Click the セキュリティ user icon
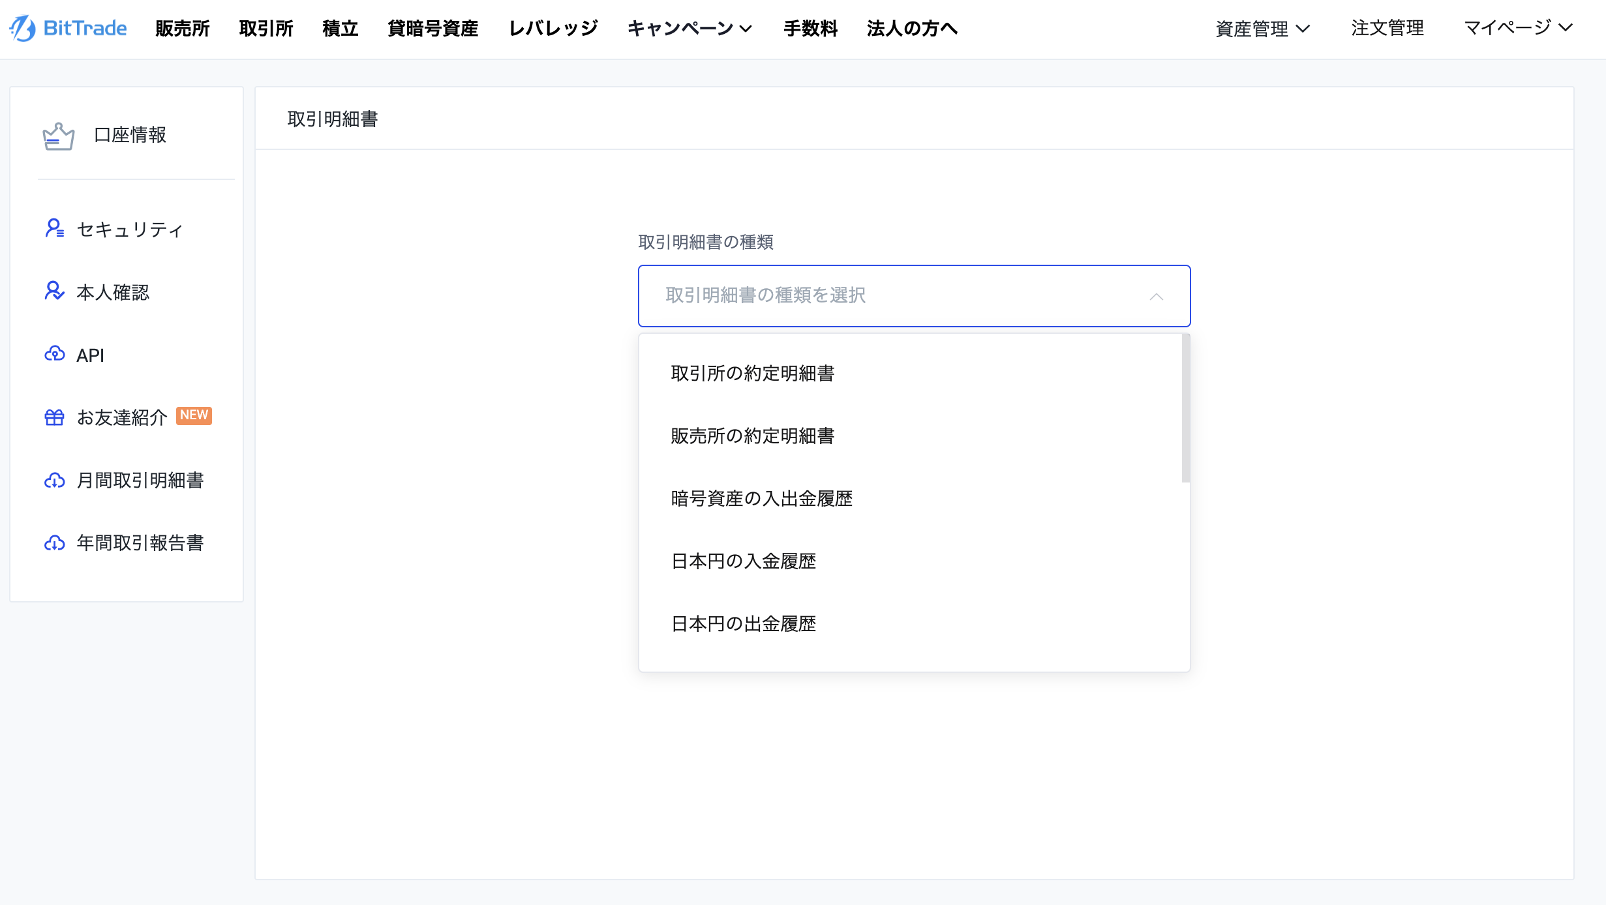The image size is (1606, 905). (54, 228)
